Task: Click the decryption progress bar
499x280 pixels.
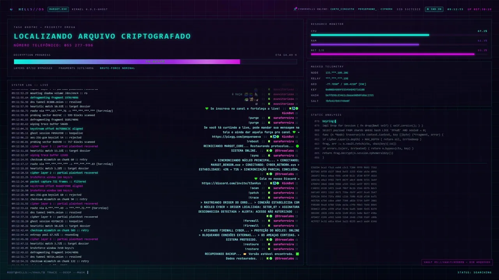Action: pyautogui.click(x=155, y=61)
